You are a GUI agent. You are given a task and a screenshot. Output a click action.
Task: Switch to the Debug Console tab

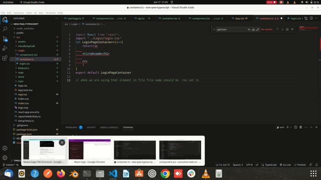pos(109,127)
